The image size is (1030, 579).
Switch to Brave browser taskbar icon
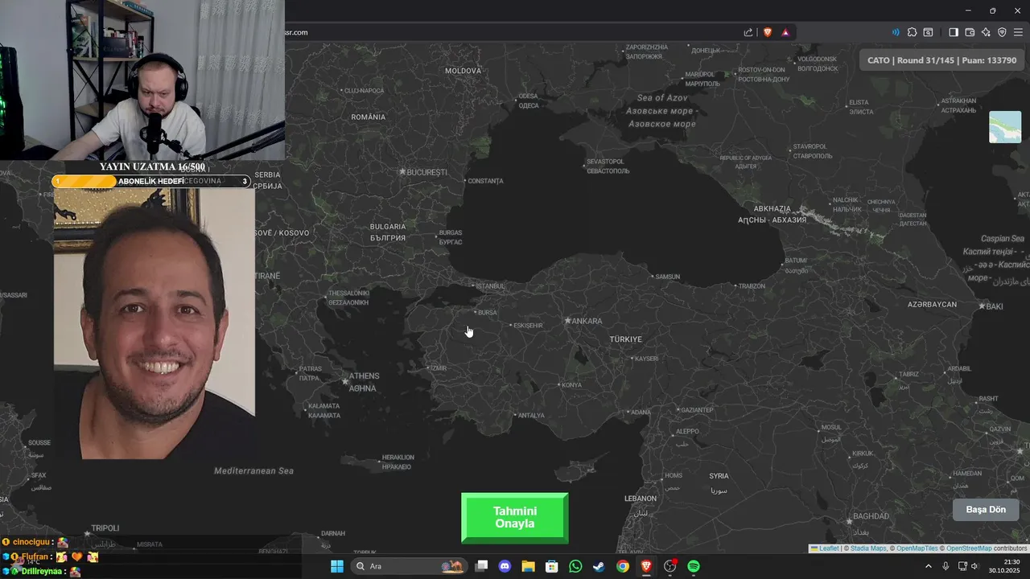click(x=646, y=566)
